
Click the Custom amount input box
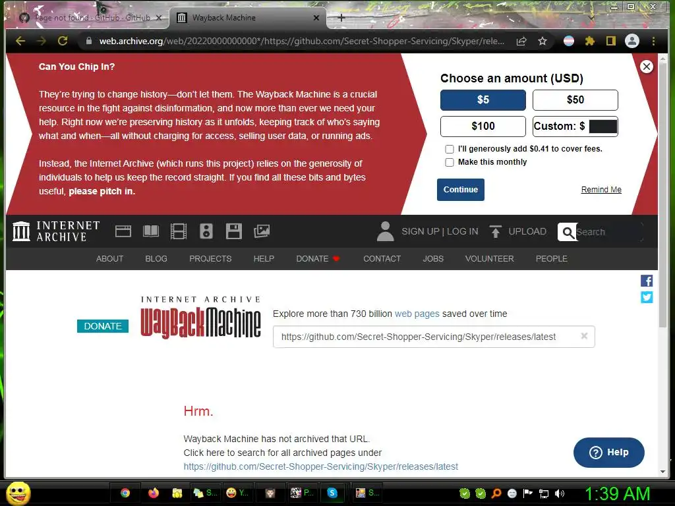[x=602, y=126]
